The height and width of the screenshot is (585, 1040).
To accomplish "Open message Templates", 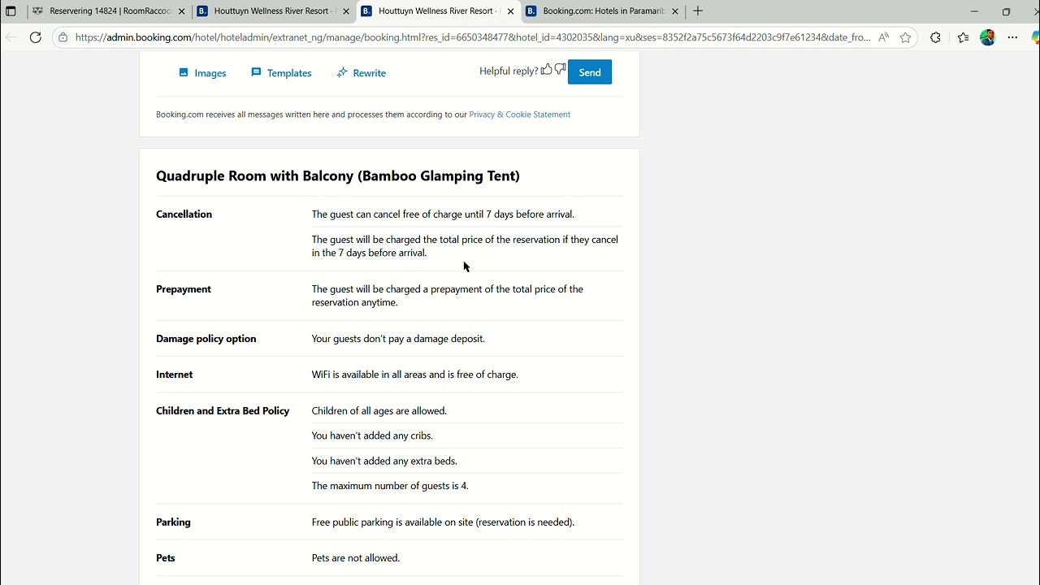I will [281, 73].
